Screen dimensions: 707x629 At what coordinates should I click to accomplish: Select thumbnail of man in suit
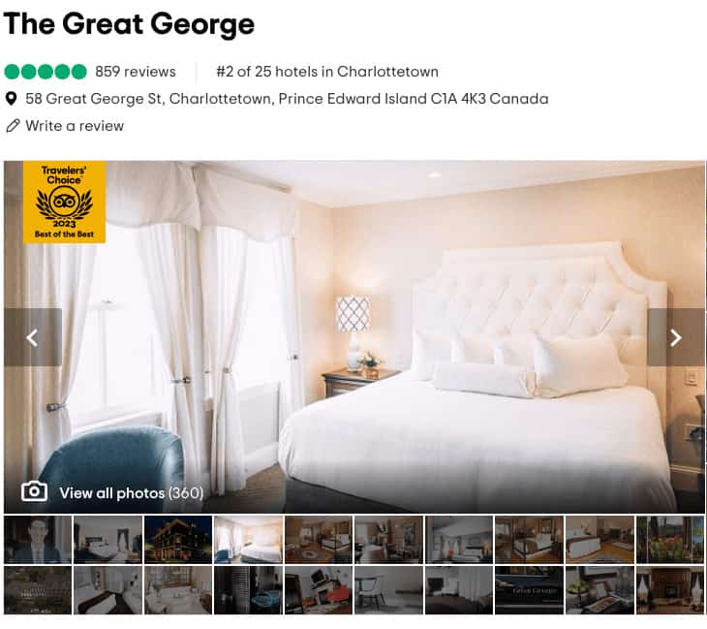pos(38,540)
